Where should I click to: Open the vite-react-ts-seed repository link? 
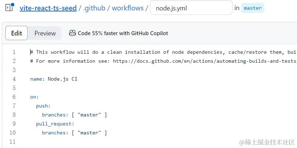(x=48, y=8)
